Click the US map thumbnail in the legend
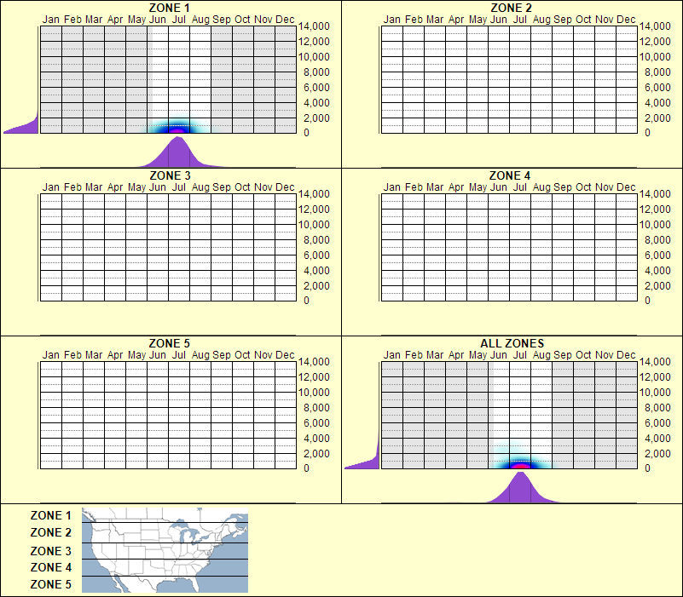 point(162,549)
